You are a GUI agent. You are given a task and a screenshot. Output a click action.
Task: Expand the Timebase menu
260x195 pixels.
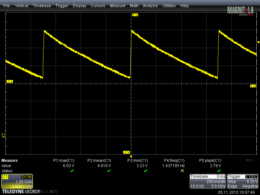pyautogui.click(x=42, y=6)
